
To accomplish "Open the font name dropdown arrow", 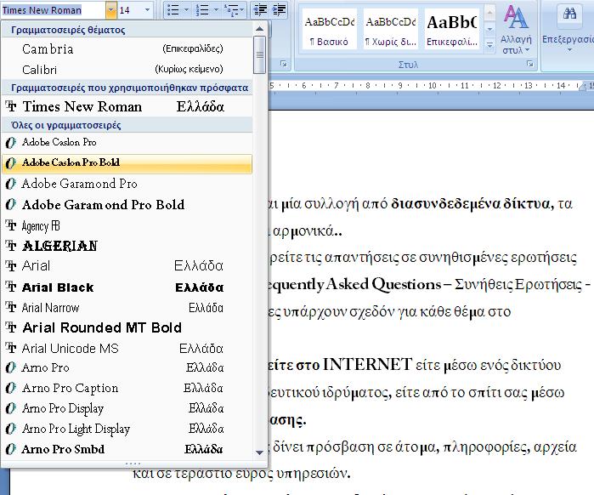I will pyautogui.click(x=110, y=10).
